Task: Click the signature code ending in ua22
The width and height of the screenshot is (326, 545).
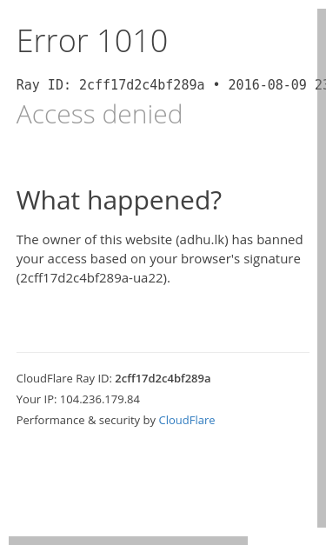Action: pyautogui.click(x=92, y=278)
